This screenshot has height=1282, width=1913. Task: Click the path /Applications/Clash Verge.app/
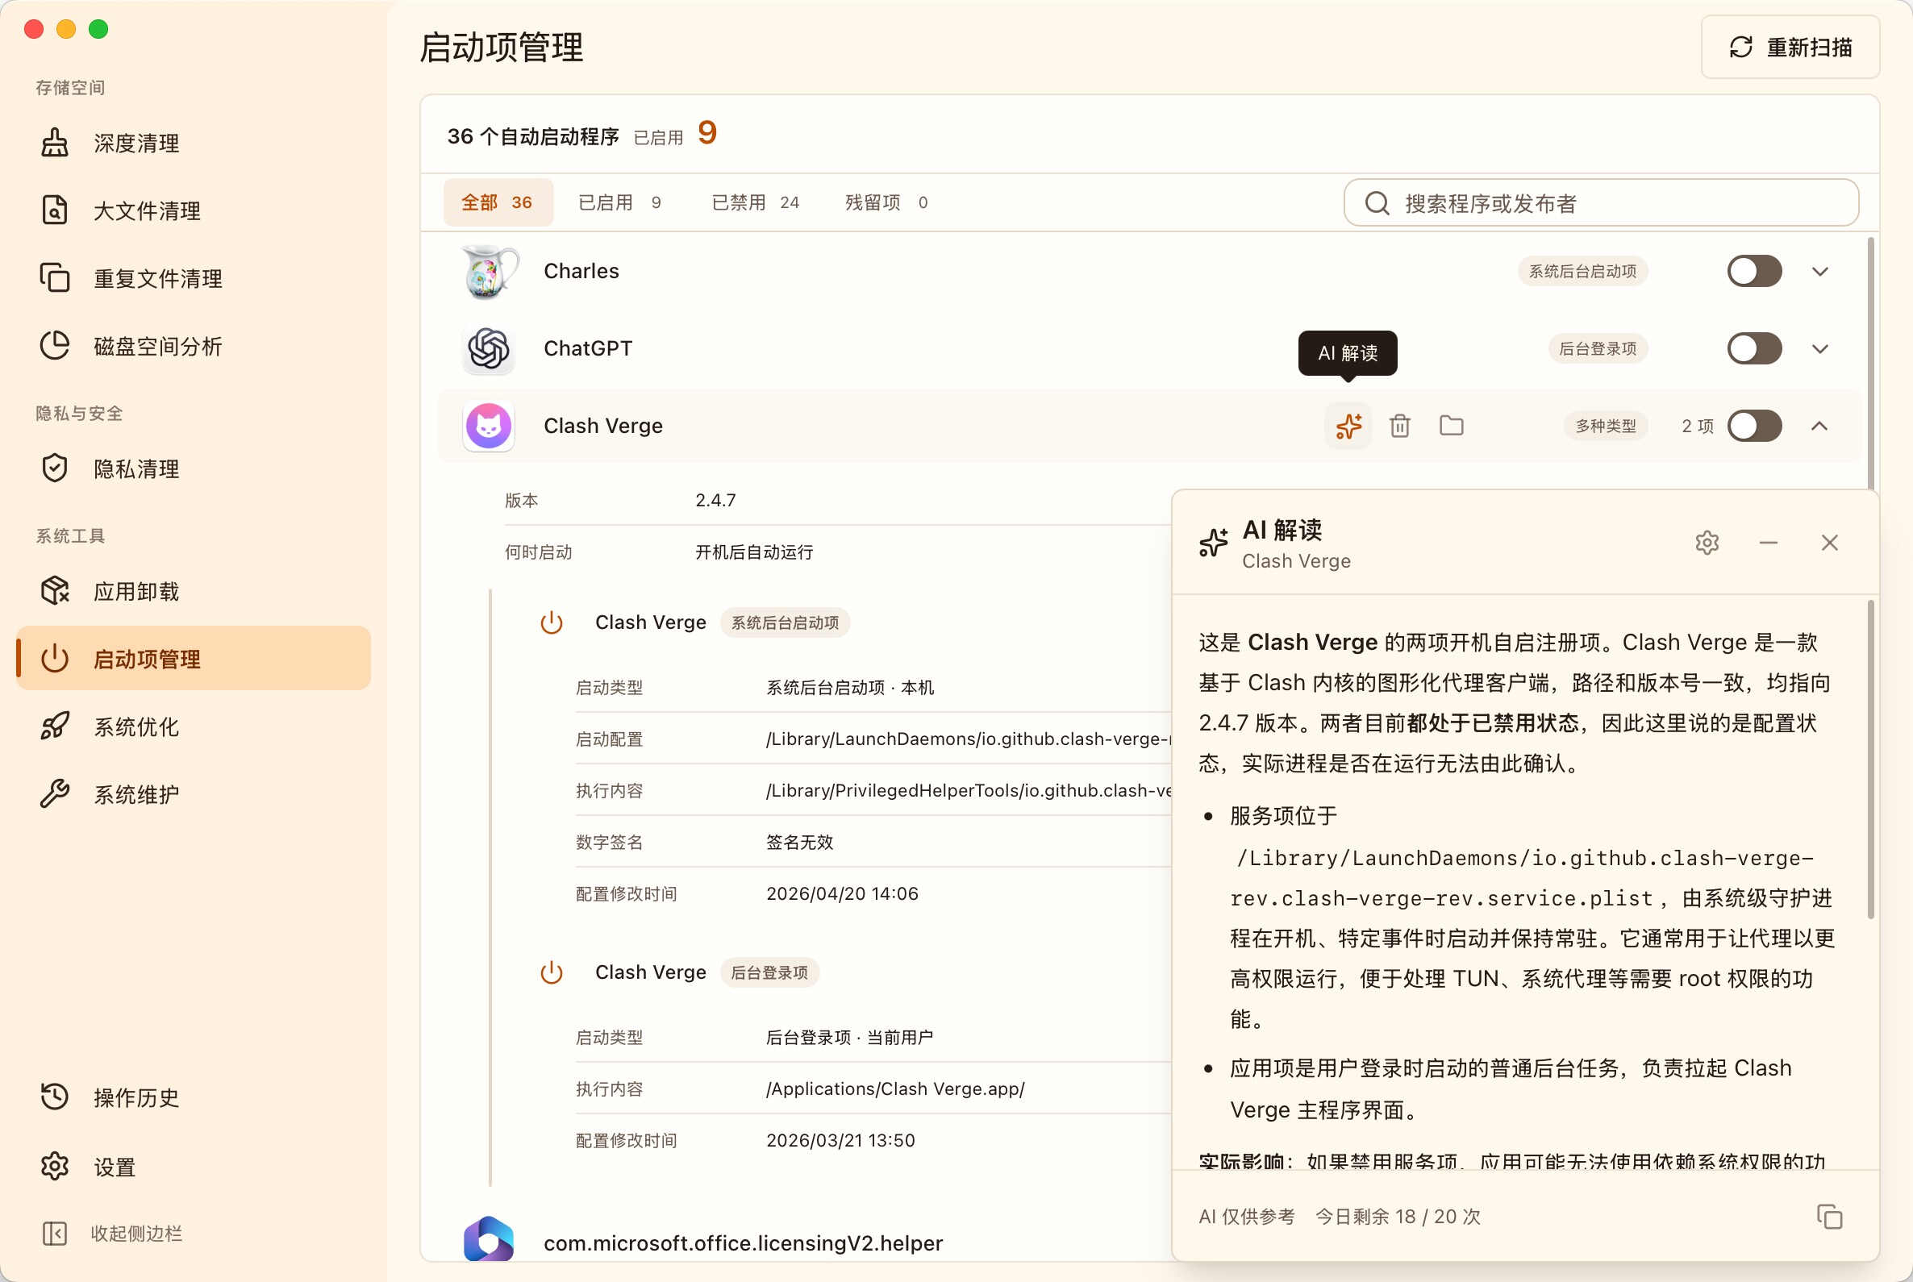click(x=894, y=1089)
